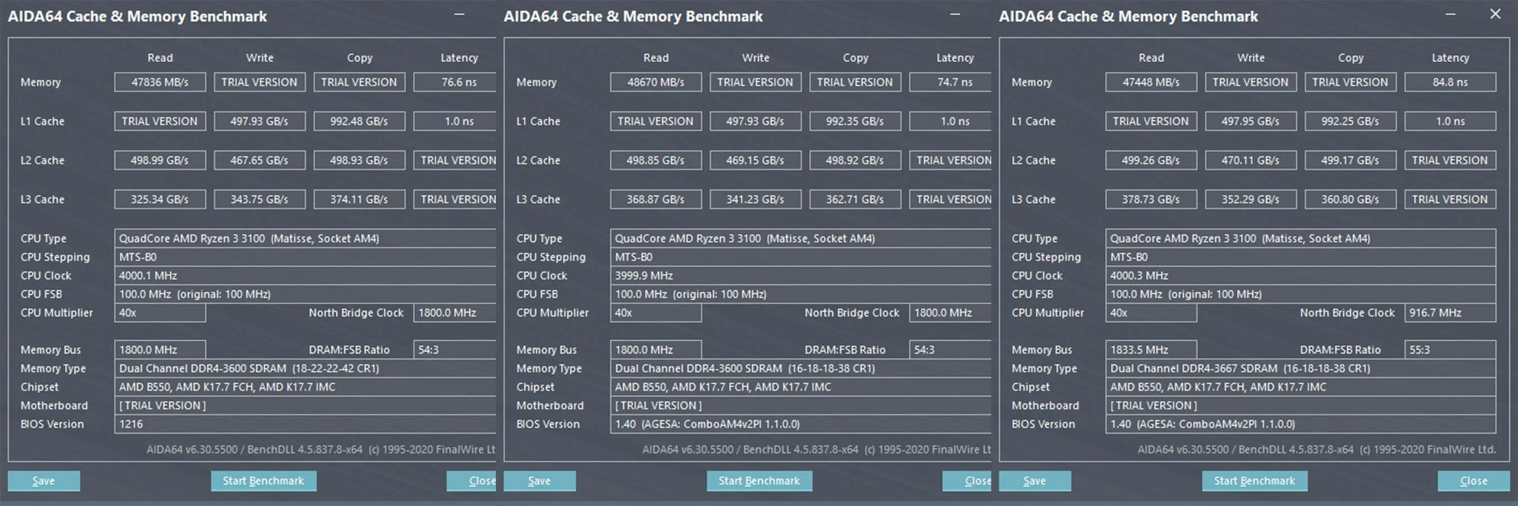Viewport: 1518px width, 506px height.
Task: Click L3 Cache Read 368.87 GB/s
Action: pyautogui.click(x=656, y=199)
